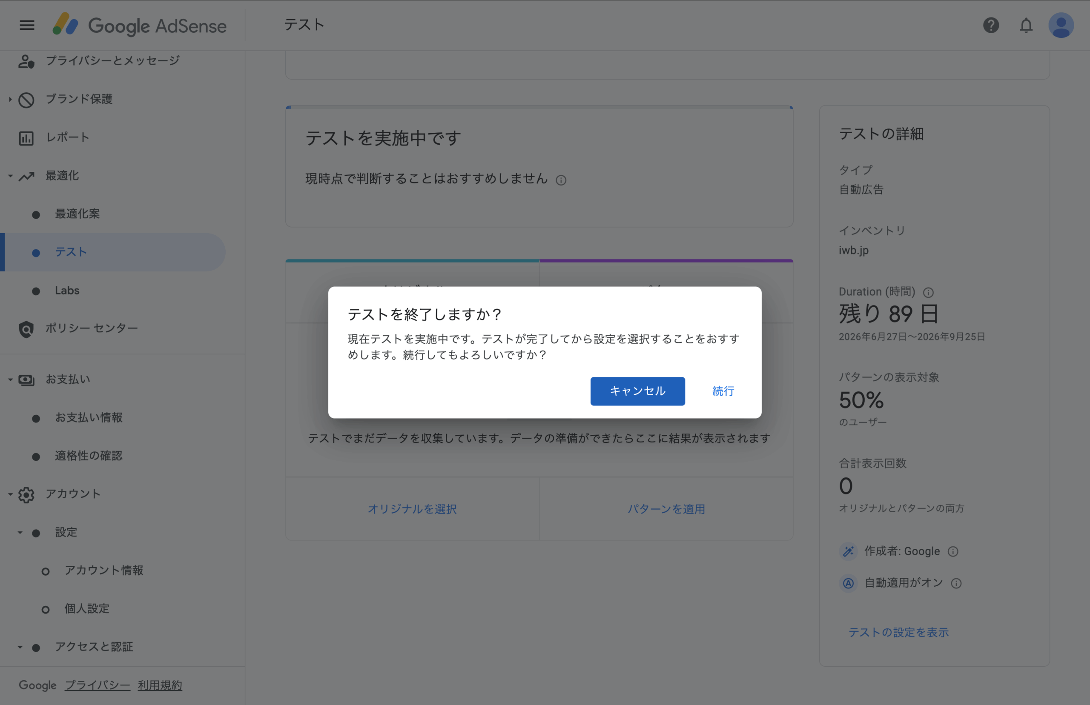Click the 最適化 trend arrow icon
Viewport: 1090px width, 705px height.
point(26,176)
